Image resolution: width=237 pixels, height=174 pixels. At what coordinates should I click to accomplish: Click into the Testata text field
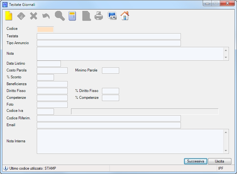pos(109,36)
